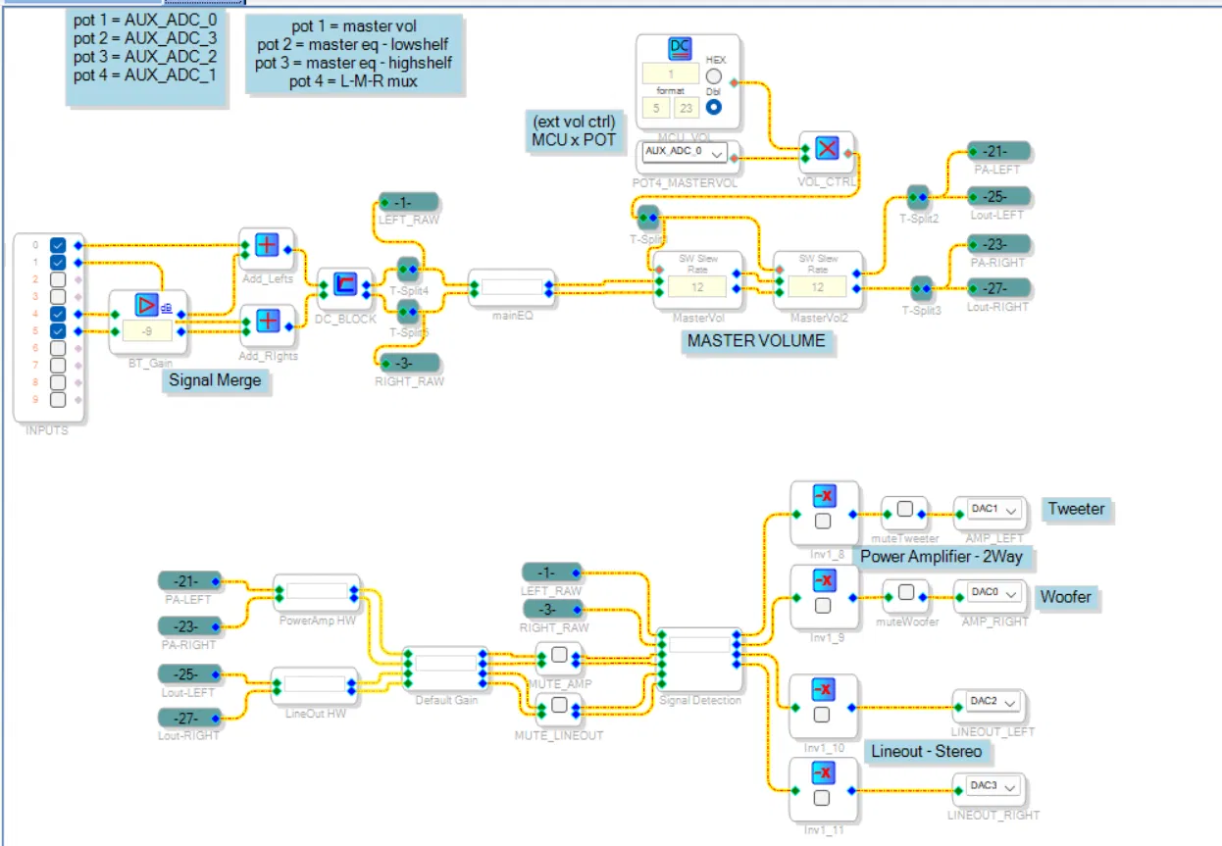Select the T-Split5 node
The image size is (1222, 846).
click(x=407, y=313)
